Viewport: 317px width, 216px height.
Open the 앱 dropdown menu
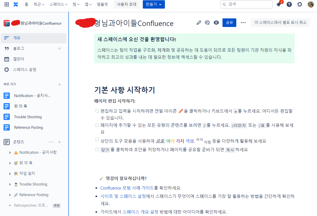click(x=88, y=4)
